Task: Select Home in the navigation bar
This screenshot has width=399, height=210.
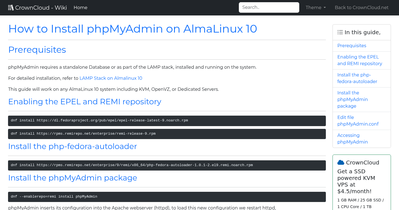Action: point(80,7)
